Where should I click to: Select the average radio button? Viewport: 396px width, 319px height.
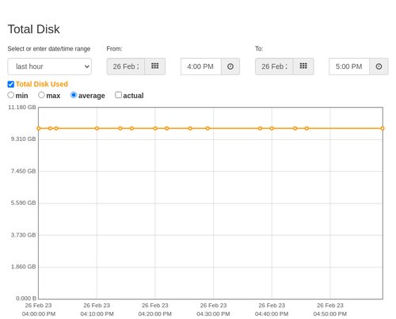coord(74,95)
